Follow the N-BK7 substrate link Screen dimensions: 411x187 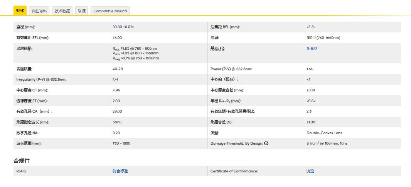[x=312, y=49]
